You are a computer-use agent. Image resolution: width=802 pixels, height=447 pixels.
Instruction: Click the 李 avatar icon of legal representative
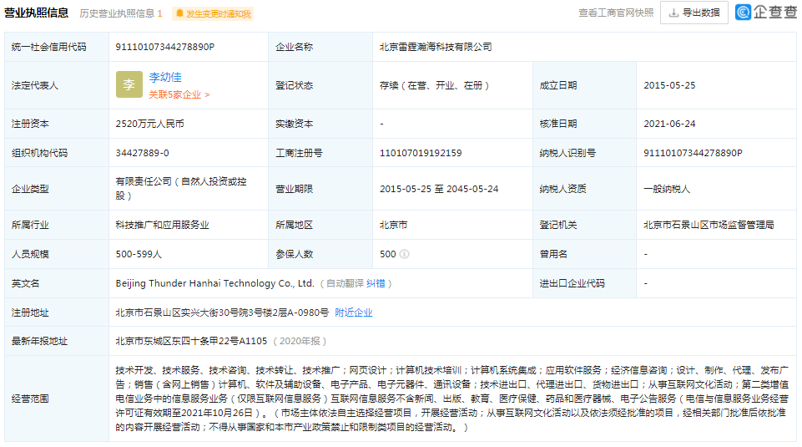pyautogui.click(x=129, y=84)
